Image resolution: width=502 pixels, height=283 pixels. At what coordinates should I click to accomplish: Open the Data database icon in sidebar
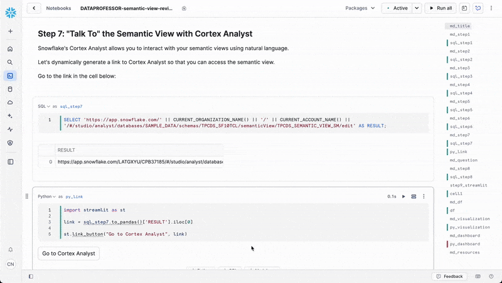pyautogui.click(x=10, y=89)
